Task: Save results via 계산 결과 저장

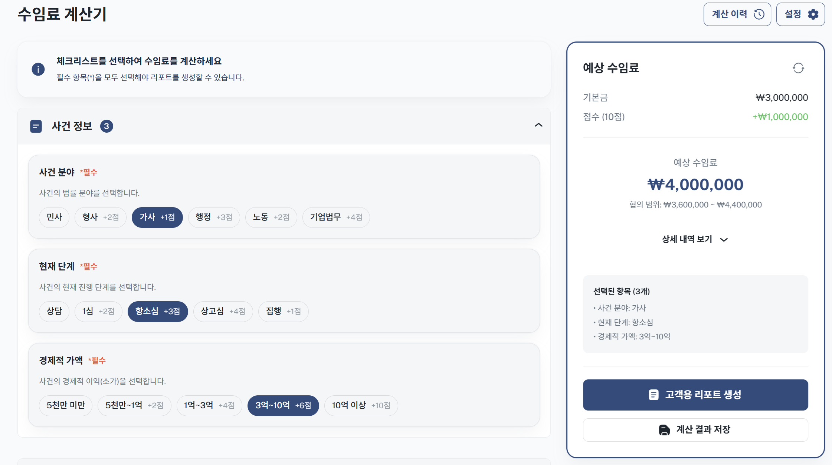Action: pyautogui.click(x=695, y=429)
